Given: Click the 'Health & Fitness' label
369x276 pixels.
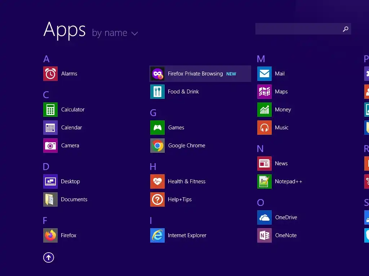Looking at the screenshot, I should click(x=187, y=181).
